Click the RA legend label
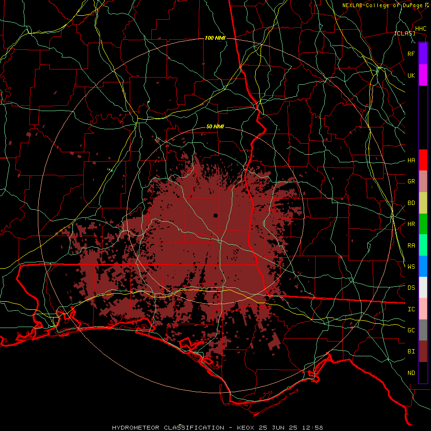 [x=411, y=246]
